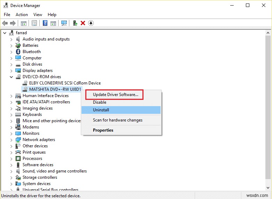Screen dimensions: 272x199
Task: Select MATSHITA DVD+-RW UJ8D1 device
Action: [55, 89]
